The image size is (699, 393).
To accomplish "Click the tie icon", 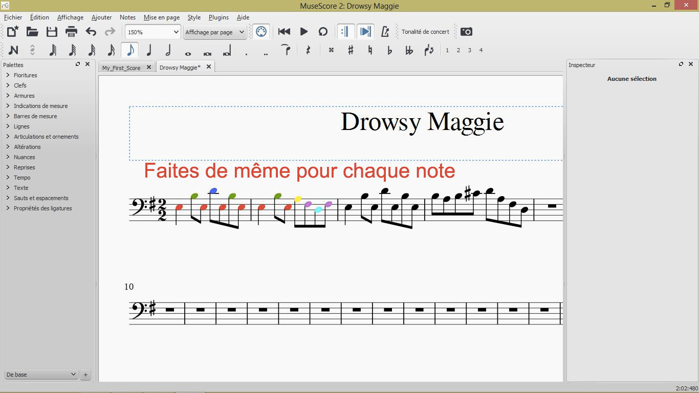I will tap(286, 50).
